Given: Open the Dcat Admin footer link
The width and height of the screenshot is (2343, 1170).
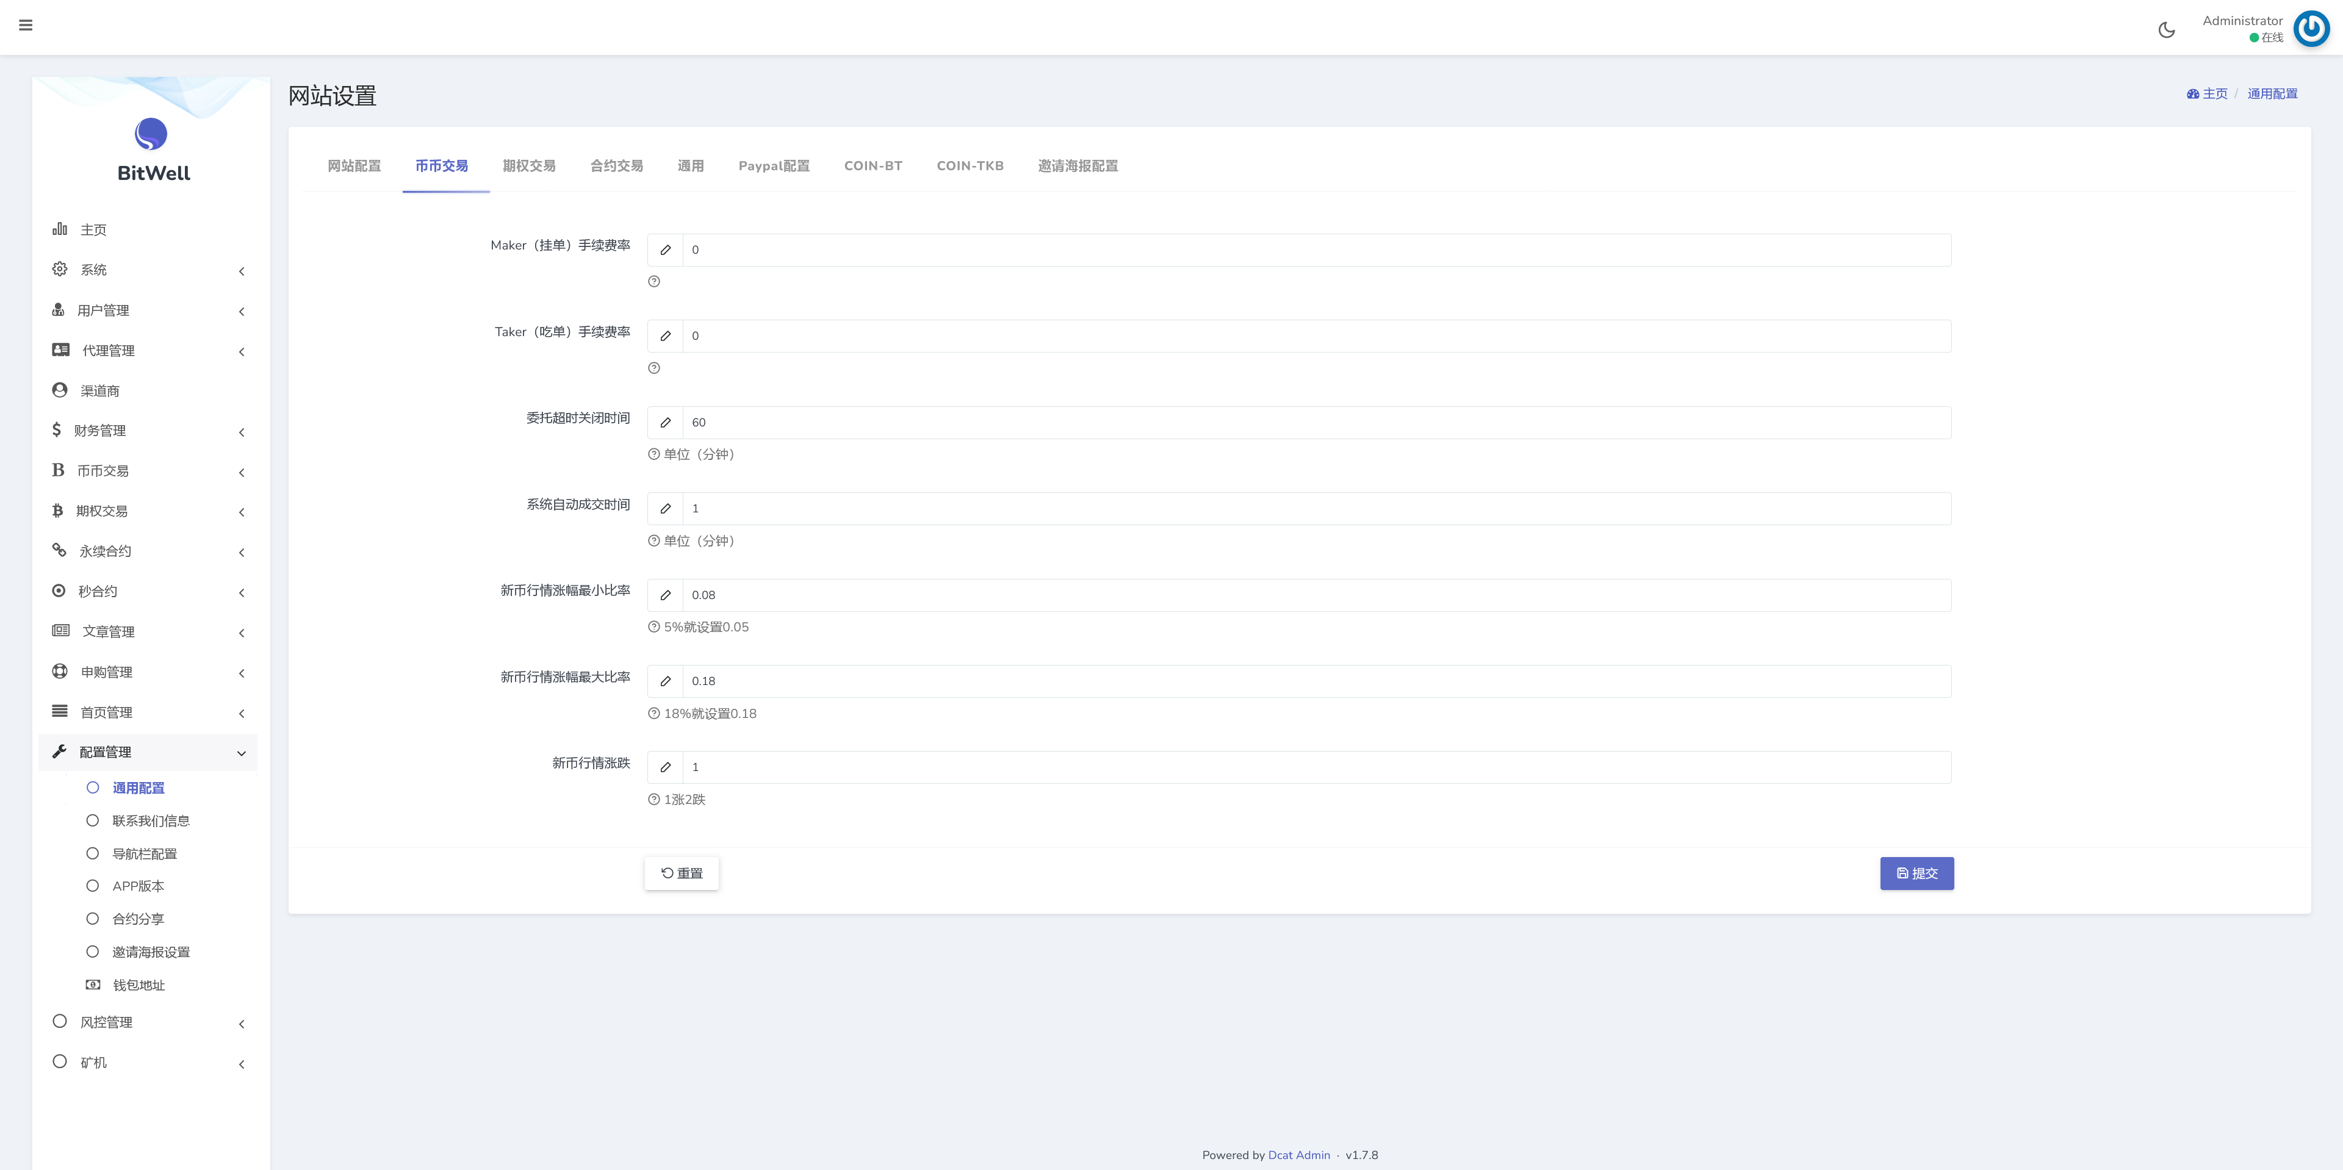Looking at the screenshot, I should click(1298, 1155).
